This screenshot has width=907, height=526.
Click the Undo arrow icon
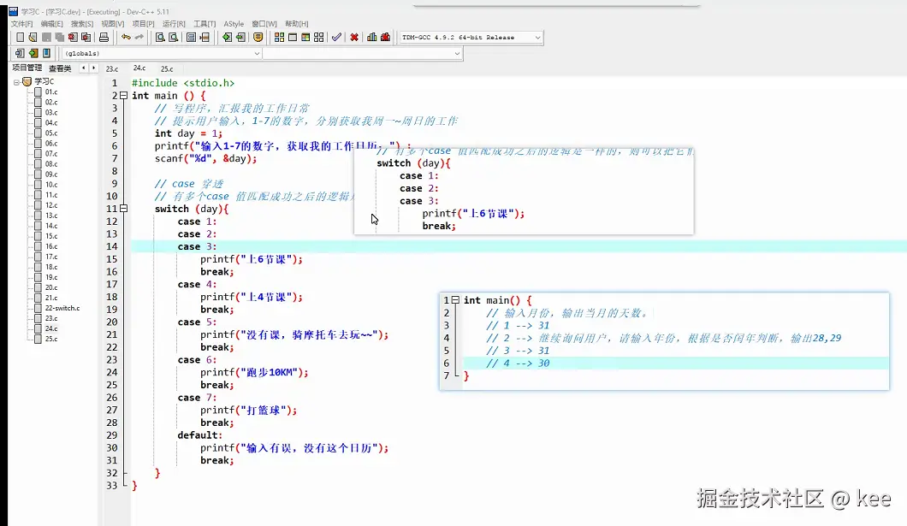point(126,37)
